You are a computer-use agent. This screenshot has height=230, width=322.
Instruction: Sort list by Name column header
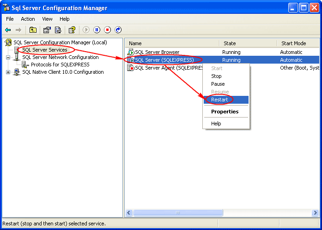pos(135,43)
